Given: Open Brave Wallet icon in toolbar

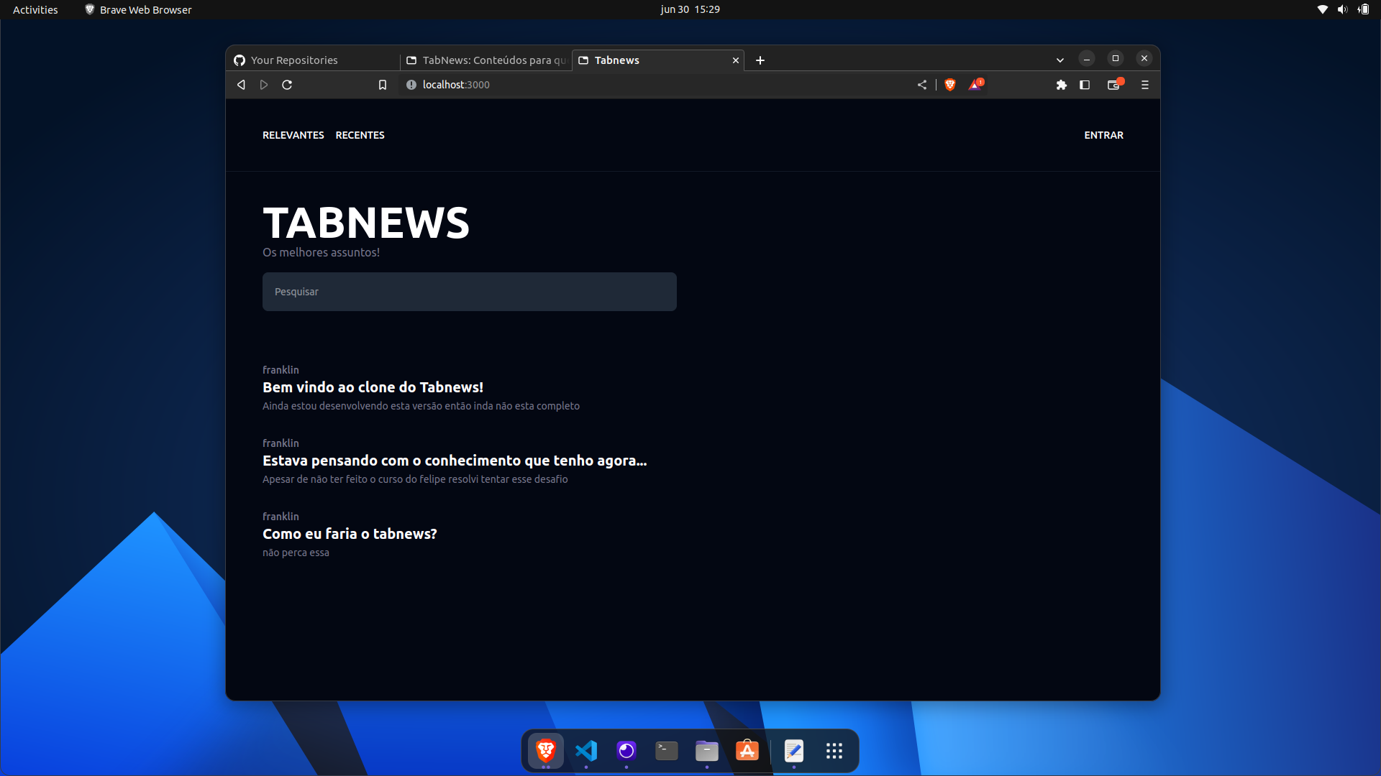Looking at the screenshot, I should [x=1113, y=85].
